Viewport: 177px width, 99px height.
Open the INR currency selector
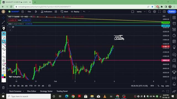[164, 16]
